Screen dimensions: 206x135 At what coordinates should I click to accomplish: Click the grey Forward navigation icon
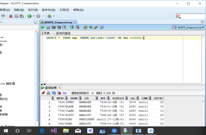[38, 16]
